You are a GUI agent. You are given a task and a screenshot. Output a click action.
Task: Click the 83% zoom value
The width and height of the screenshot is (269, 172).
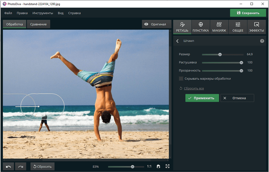(95, 167)
